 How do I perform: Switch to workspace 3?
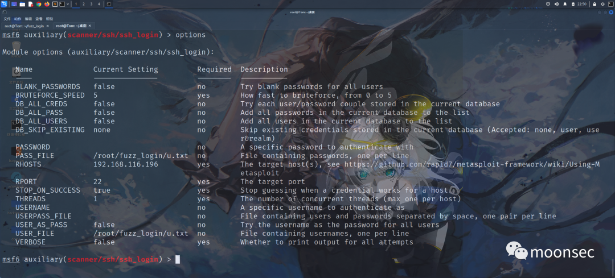pos(91,4)
